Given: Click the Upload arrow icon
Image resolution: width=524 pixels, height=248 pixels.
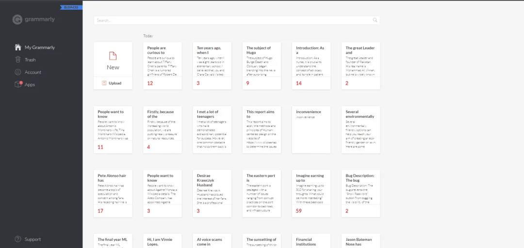Looking at the screenshot, I should tap(104, 83).
